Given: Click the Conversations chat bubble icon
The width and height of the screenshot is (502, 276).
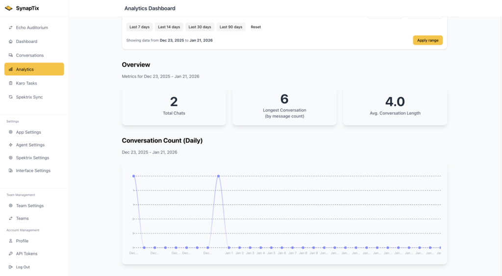Looking at the screenshot, I should tap(11, 55).
